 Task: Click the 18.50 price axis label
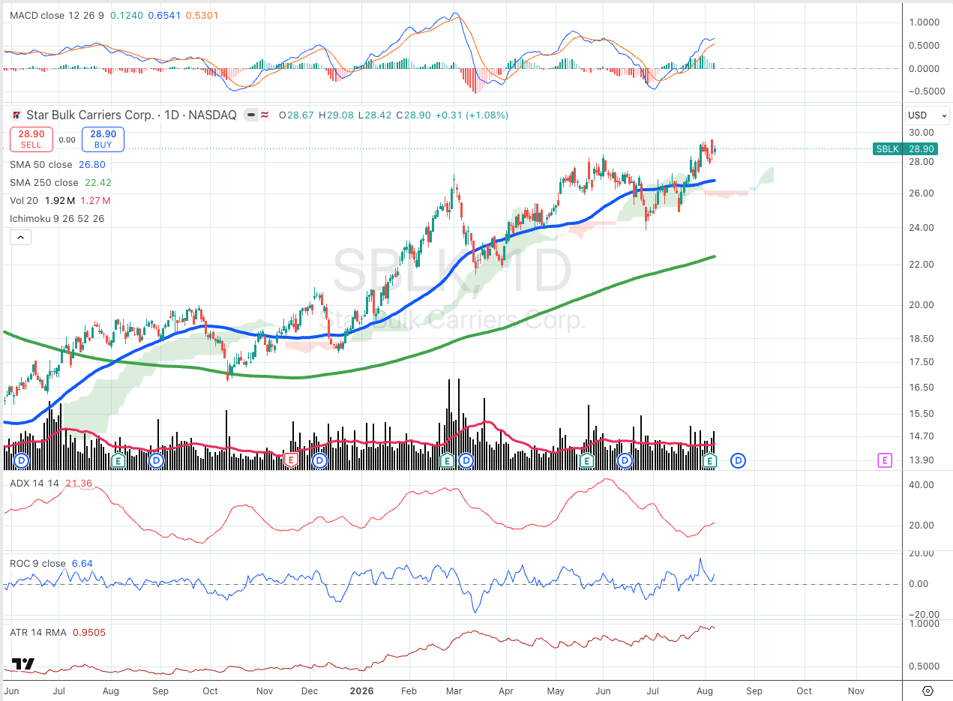click(921, 339)
